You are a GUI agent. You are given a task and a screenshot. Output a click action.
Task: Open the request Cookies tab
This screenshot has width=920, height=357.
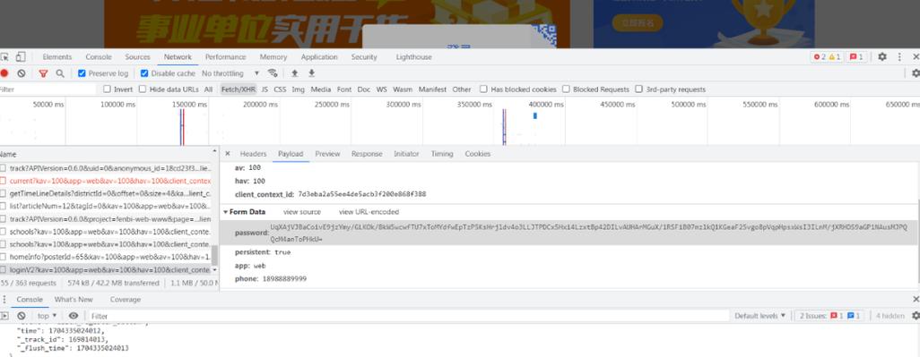pos(478,153)
